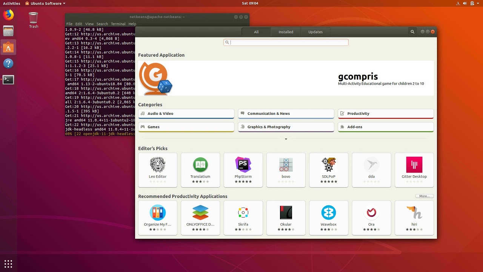Click Ubuntu Software icon in the dock
The width and height of the screenshot is (483, 272).
tap(8, 47)
